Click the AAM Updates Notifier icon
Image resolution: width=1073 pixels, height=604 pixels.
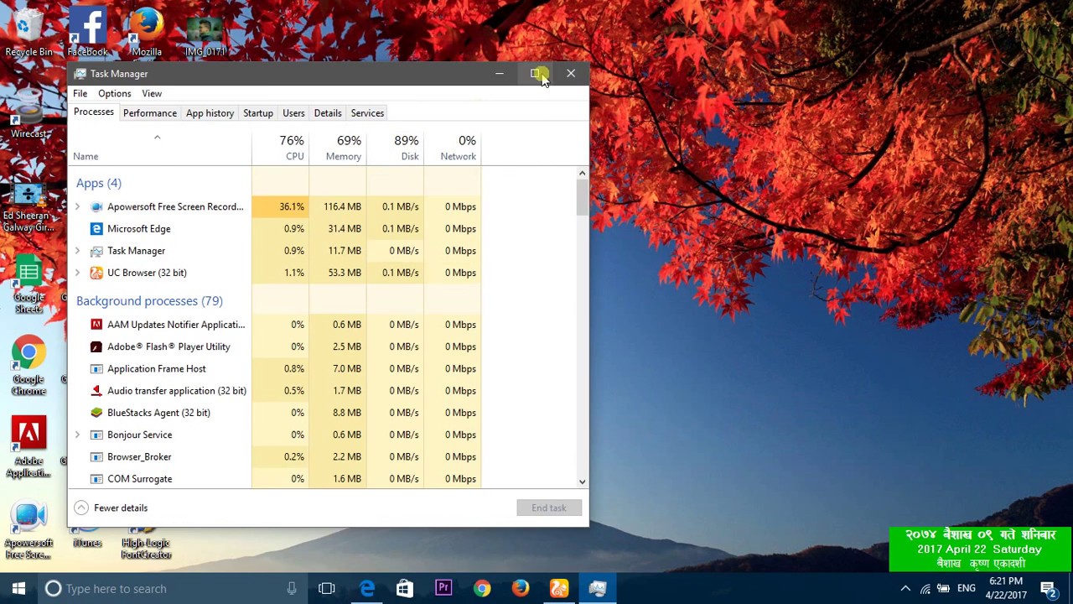96,325
